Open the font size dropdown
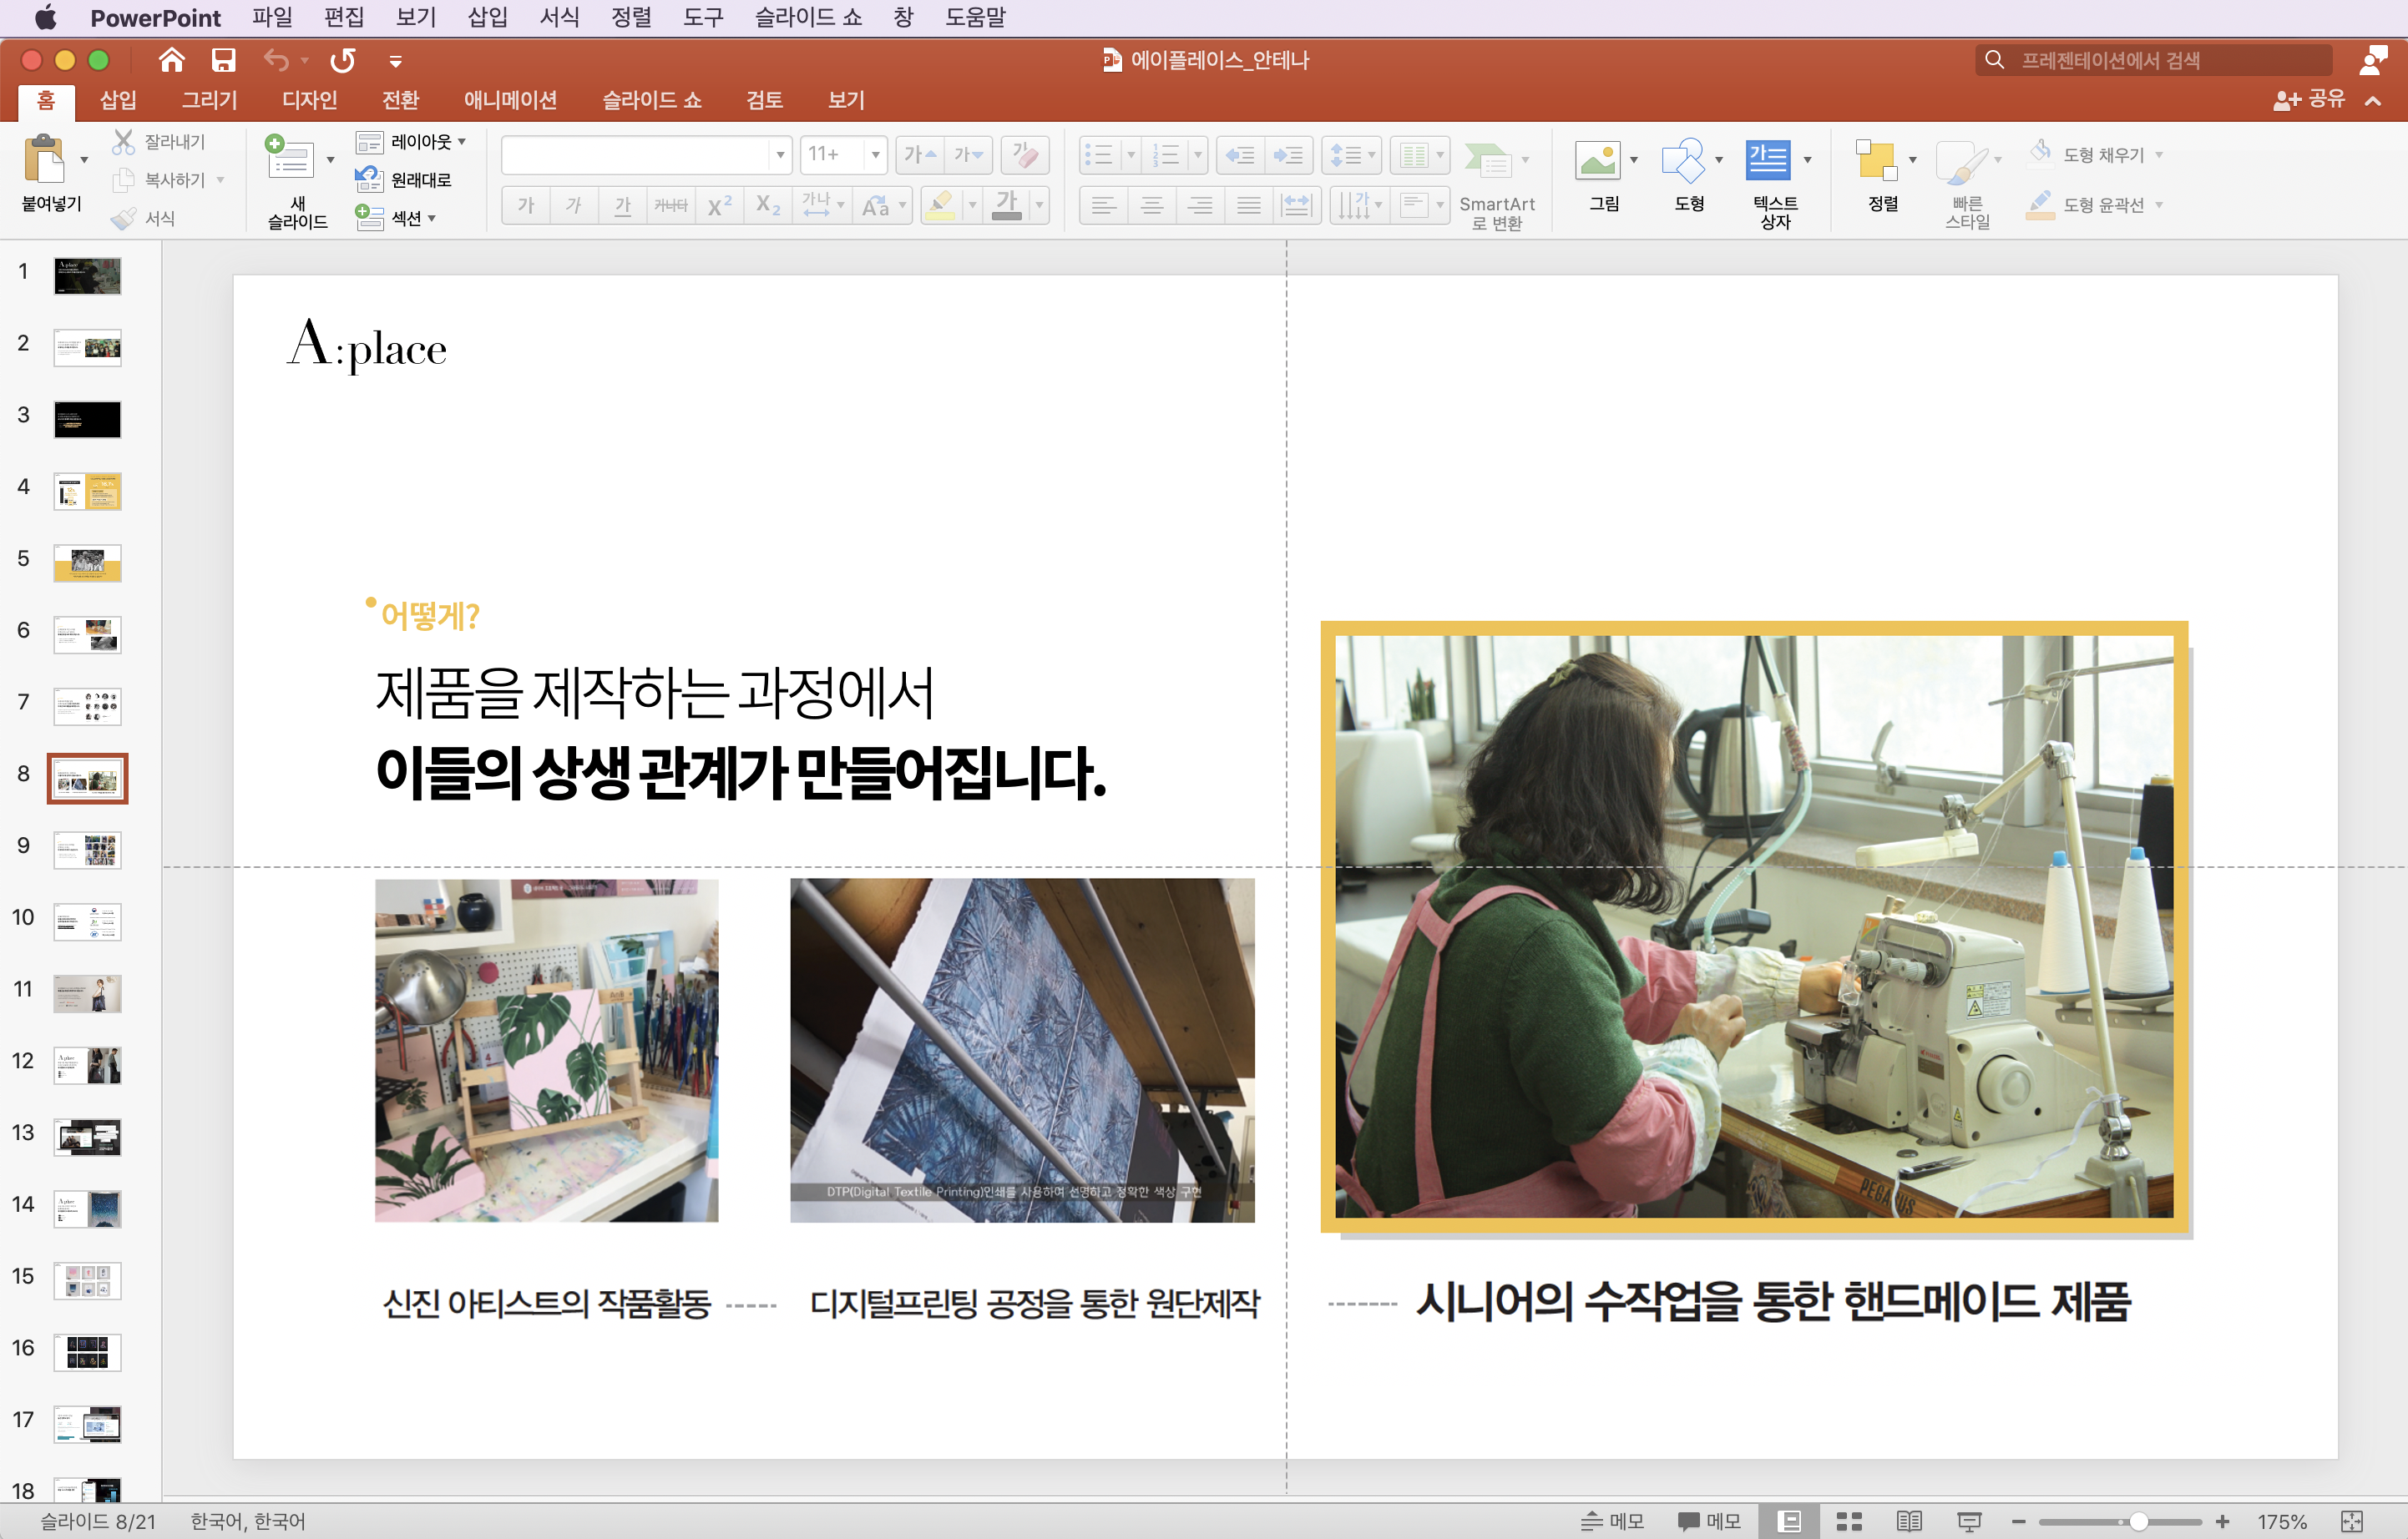 875,155
